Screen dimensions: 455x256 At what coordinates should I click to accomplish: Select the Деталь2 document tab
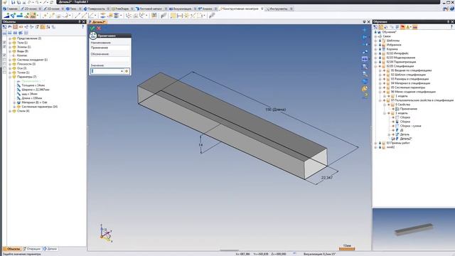click(x=98, y=22)
